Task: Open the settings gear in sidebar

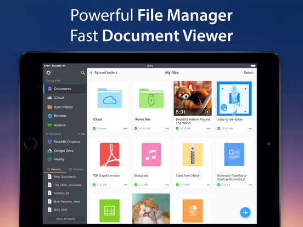Action: (x=48, y=73)
